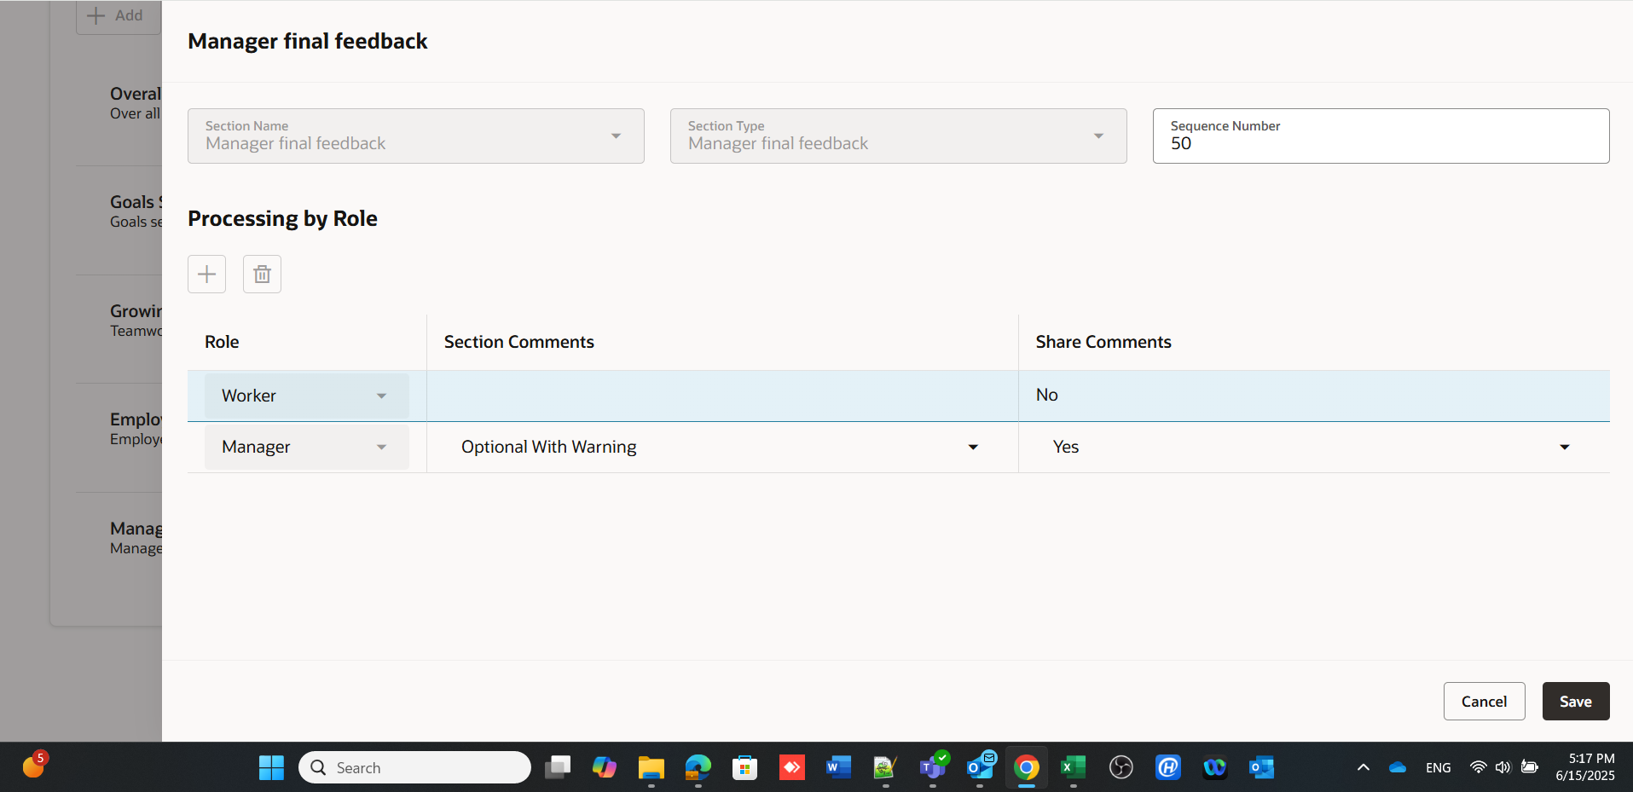The image size is (1633, 792).
Task: Add a new role row with plus icon
Action: pyautogui.click(x=206, y=275)
